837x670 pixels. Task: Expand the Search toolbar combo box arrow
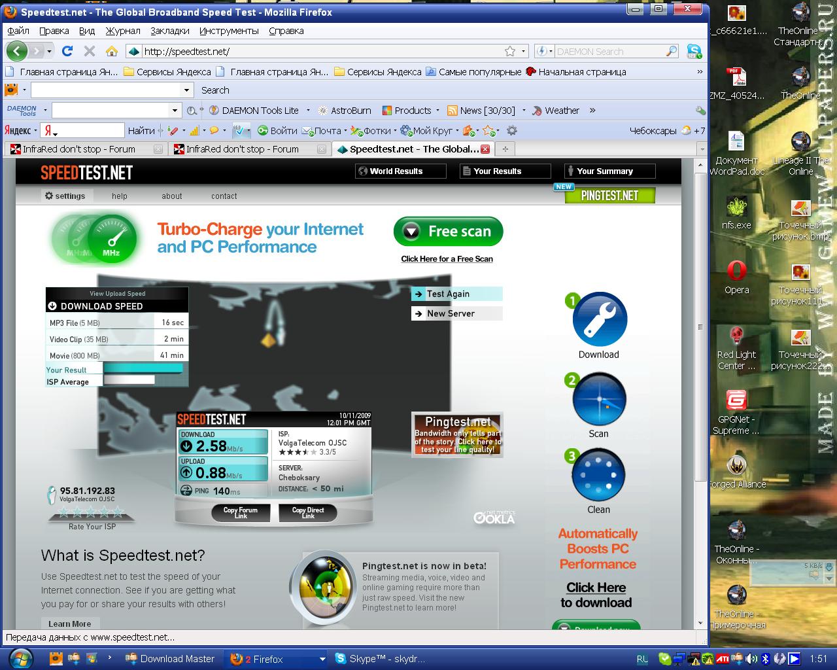point(186,90)
